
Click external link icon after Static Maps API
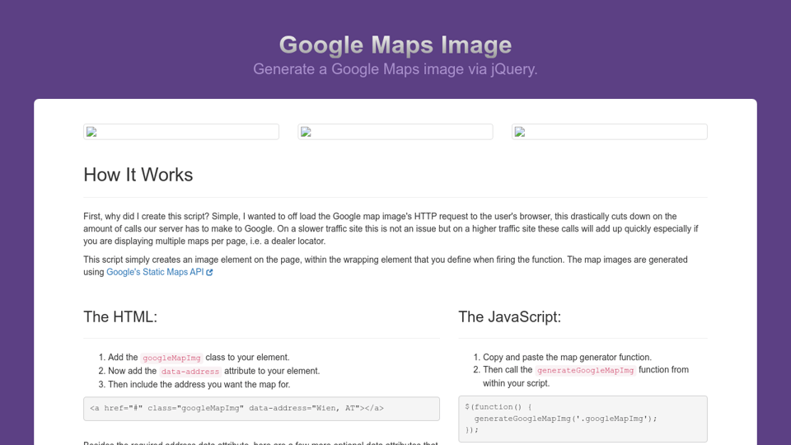click(209, 273)
